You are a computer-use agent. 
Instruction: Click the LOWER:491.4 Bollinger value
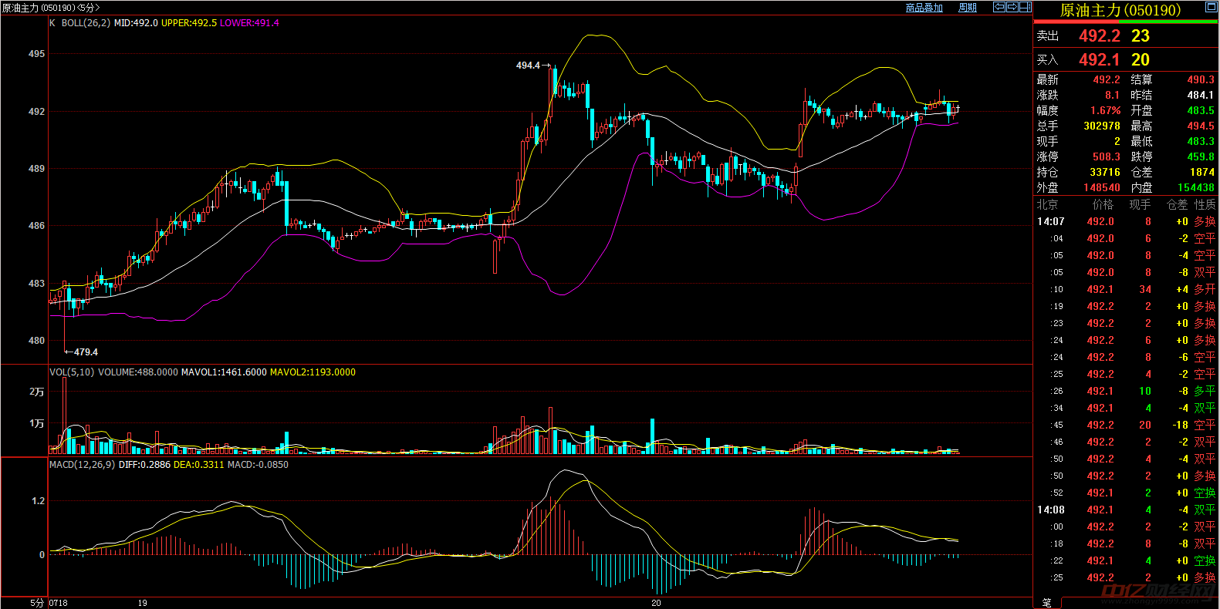click(x=249, y=23)
